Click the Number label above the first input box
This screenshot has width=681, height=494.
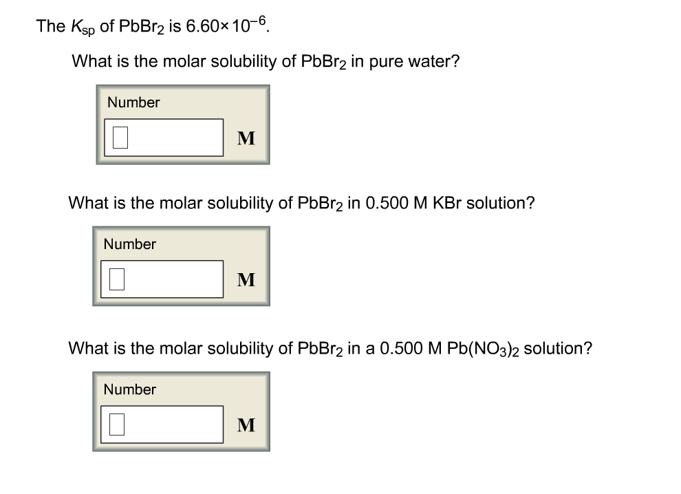[x=133, y=103]
